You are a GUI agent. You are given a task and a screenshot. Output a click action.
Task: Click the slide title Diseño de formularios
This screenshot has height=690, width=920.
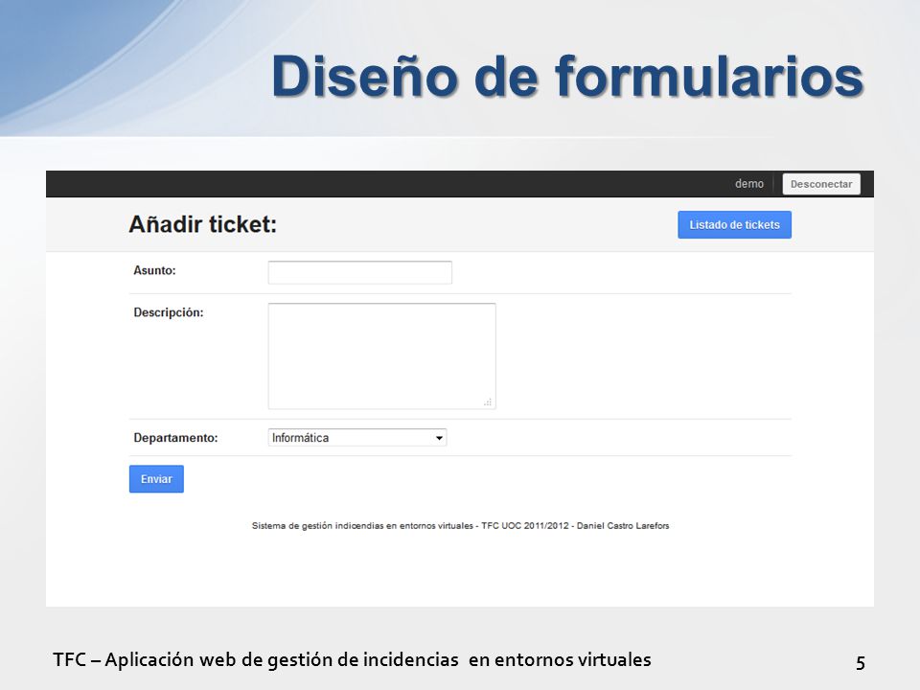(x=567, y=77)
